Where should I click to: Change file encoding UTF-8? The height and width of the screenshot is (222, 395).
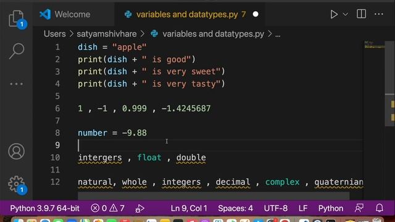(276, 208)
